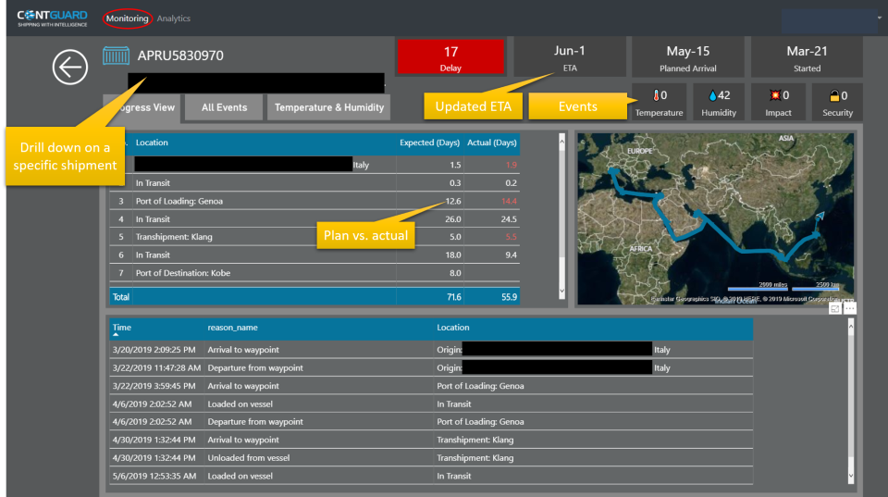Switch to the All Events tab
Image resolution: width=888 pixels, height=497 pixels.
coord(224,107)
